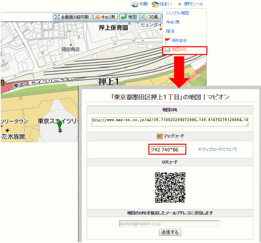Select the キョリ測 distance tool button
261x243 pixels.
tap(105, 17)
